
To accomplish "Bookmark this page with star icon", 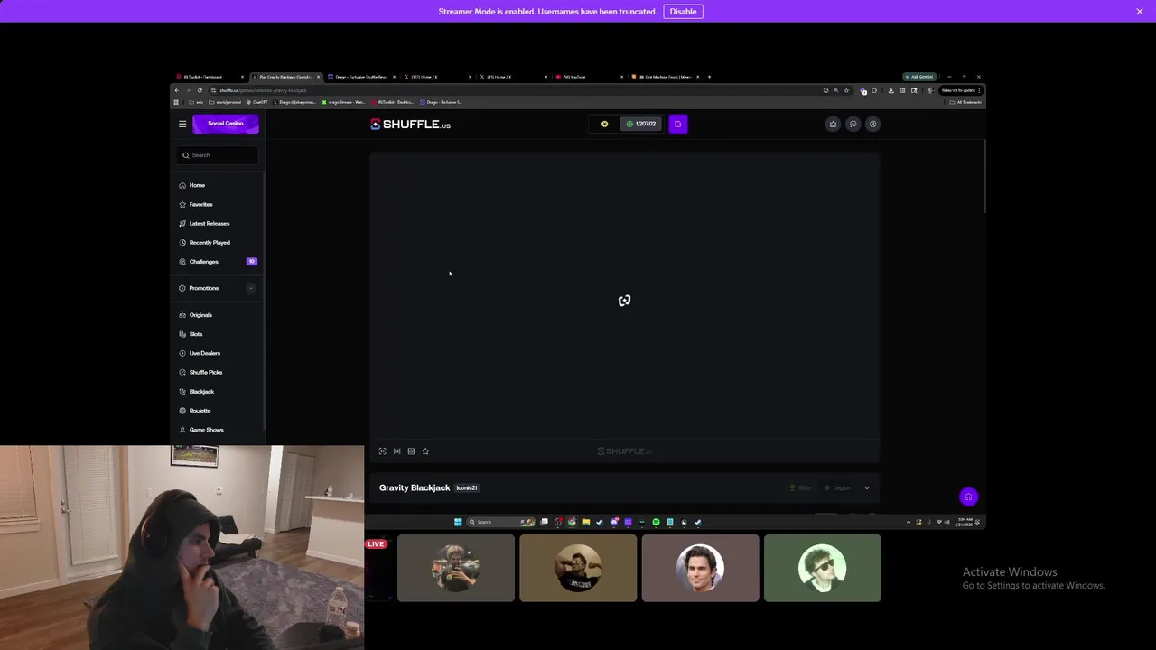I will 846,90.
